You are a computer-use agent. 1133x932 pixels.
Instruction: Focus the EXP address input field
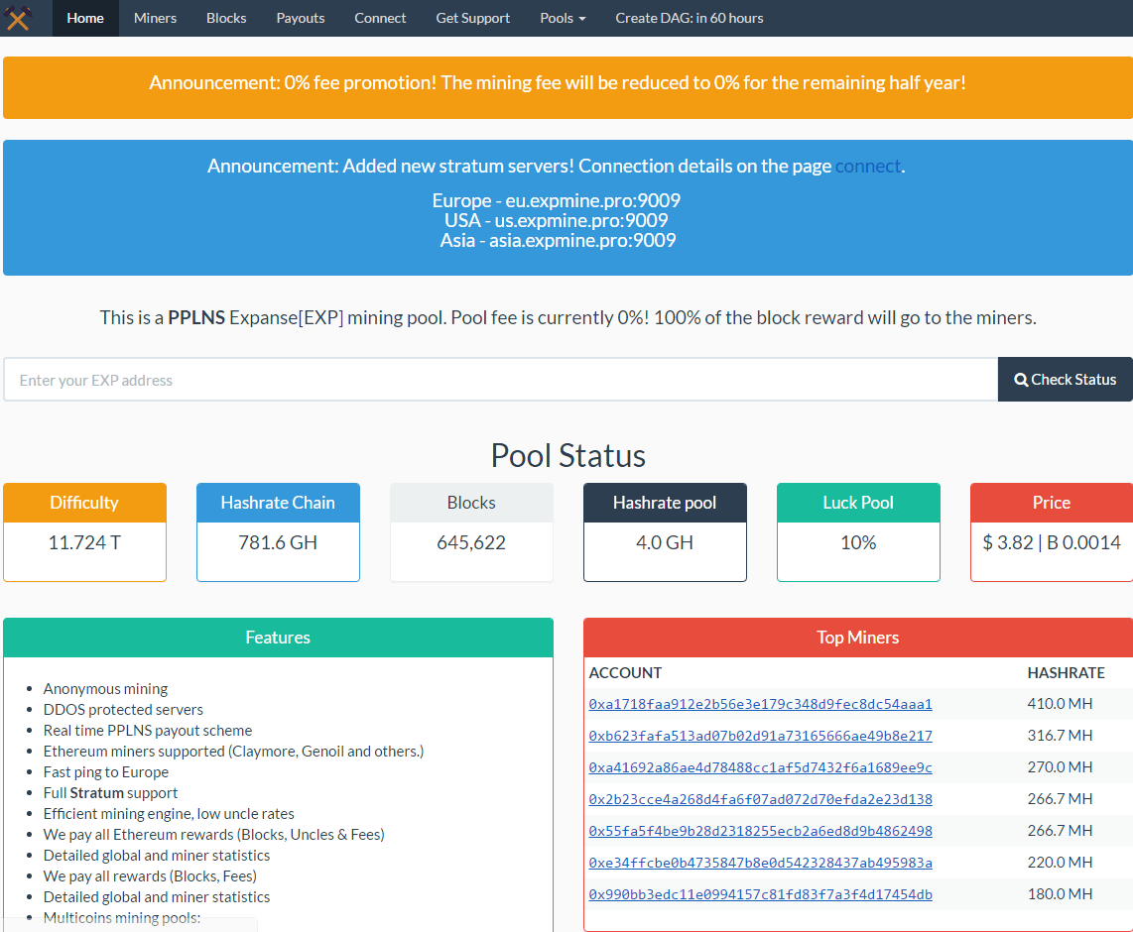tap(501, 380)
